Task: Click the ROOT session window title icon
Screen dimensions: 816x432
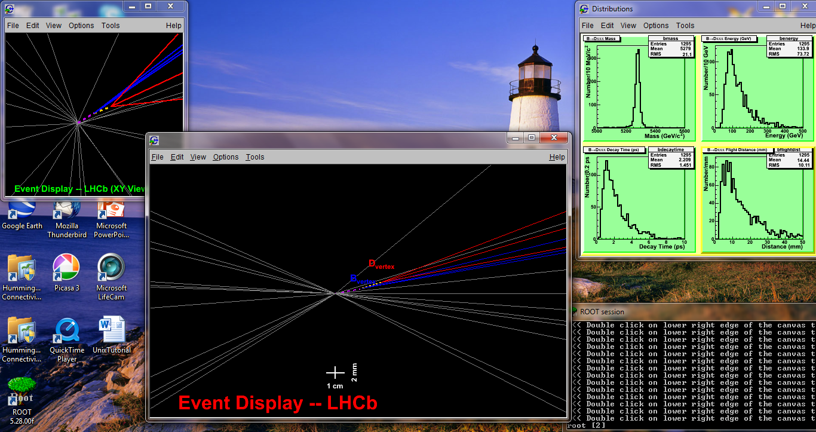Action: coord(574,311)
